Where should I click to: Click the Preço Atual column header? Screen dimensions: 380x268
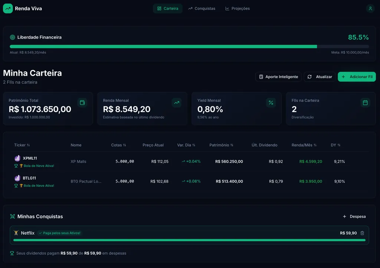click(153, 145)
